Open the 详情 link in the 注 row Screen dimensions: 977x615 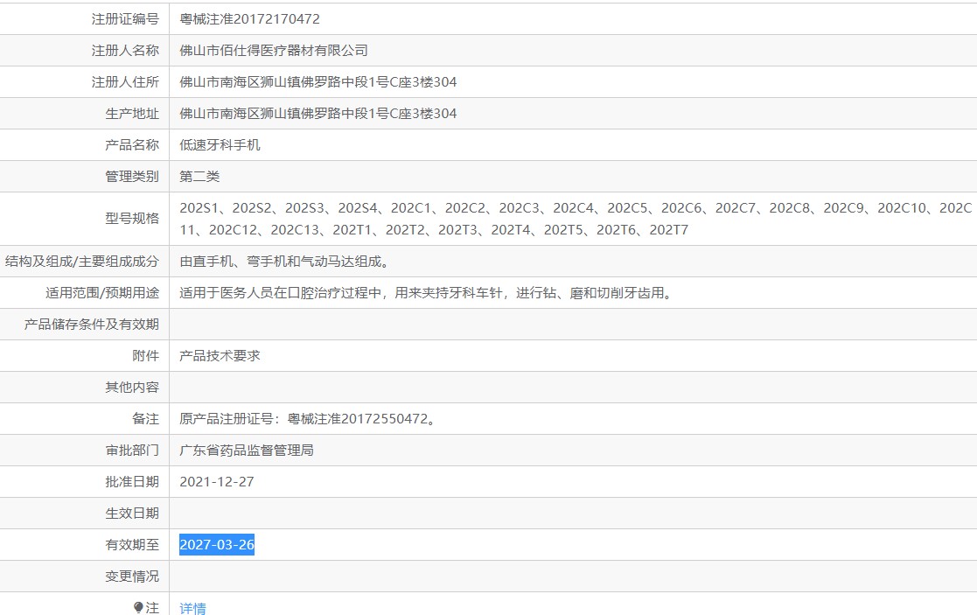[192, 608]
